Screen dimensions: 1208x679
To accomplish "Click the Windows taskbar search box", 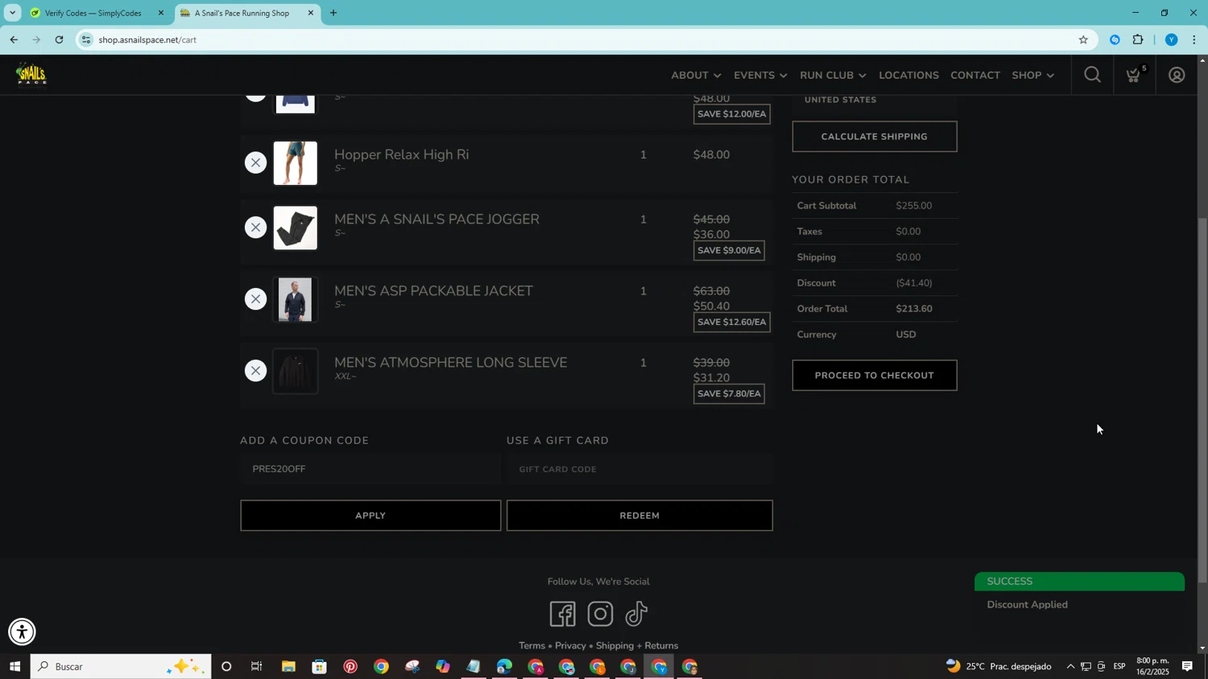I will click(x=121, y=667).
